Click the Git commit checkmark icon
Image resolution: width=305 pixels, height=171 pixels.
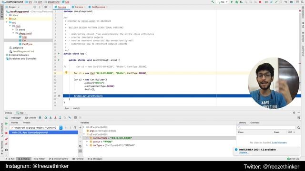[276, 2]
